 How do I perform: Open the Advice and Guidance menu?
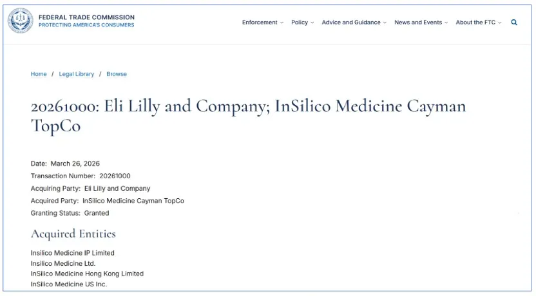pos(351,23)
